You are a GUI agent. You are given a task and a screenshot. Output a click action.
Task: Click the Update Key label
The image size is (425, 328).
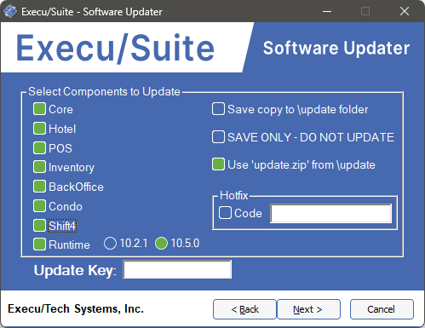tap(75, 270)
